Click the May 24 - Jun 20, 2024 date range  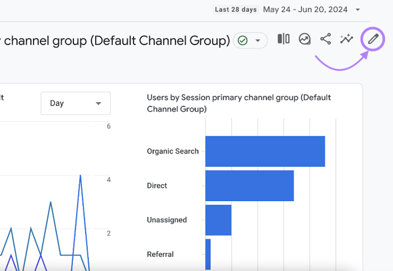305,10
